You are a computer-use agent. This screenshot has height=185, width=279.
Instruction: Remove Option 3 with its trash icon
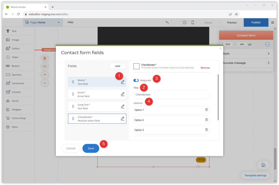click(206, 130)
